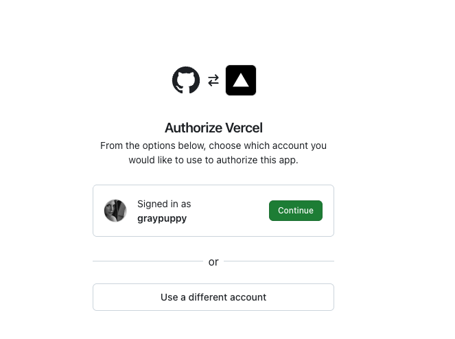Click the graypuppy profile avatar

click(x=115, y=211)
